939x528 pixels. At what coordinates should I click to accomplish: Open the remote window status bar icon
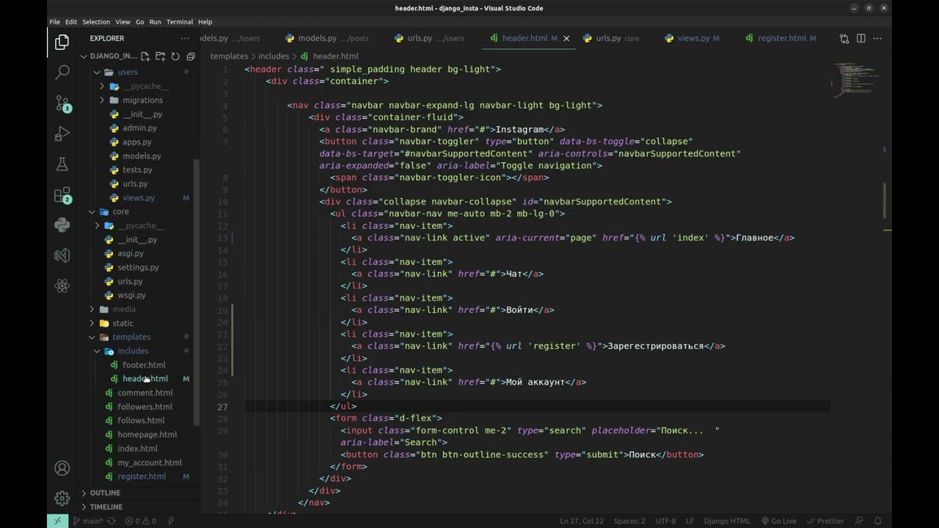pos(57,521)
